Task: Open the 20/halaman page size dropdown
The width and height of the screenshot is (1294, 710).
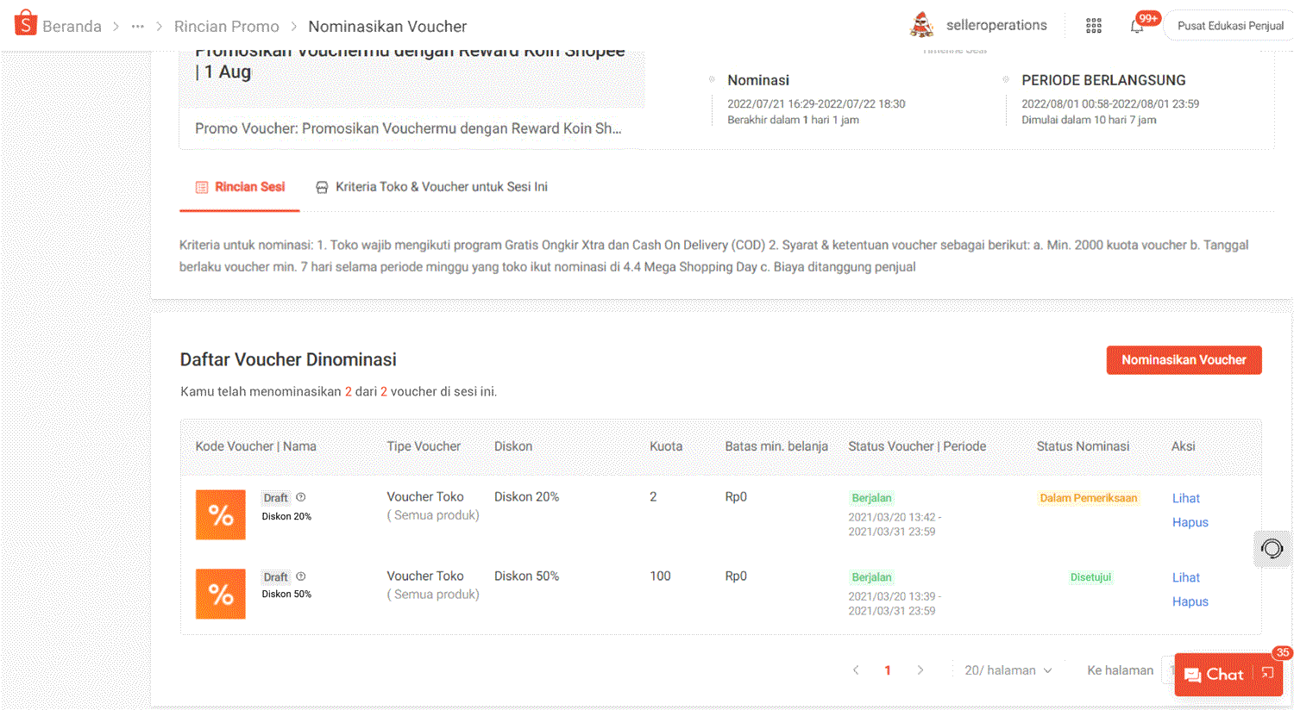Action: [x=1008, y=670]
